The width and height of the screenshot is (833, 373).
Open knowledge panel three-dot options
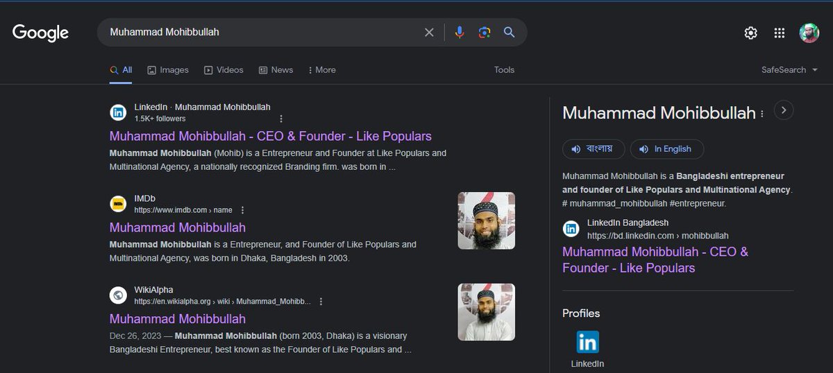(762, 114)
